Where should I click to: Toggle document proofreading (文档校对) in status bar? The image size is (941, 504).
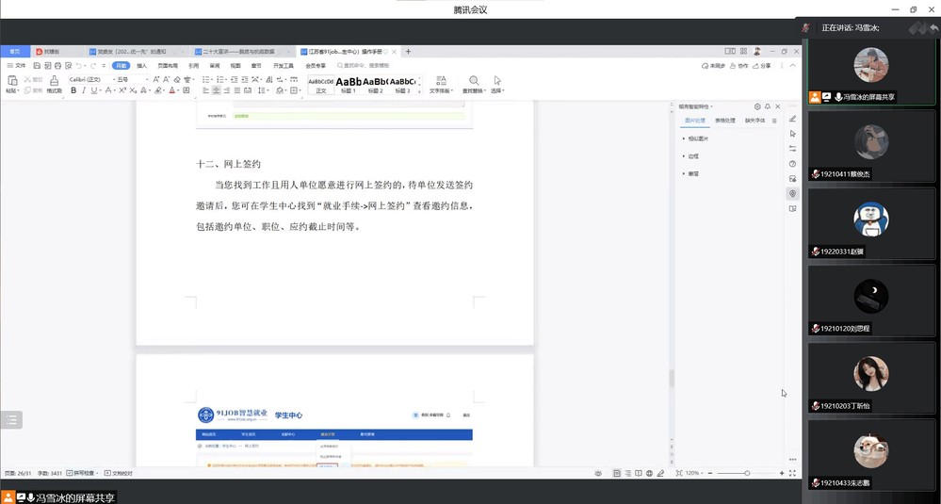(119, 473)
